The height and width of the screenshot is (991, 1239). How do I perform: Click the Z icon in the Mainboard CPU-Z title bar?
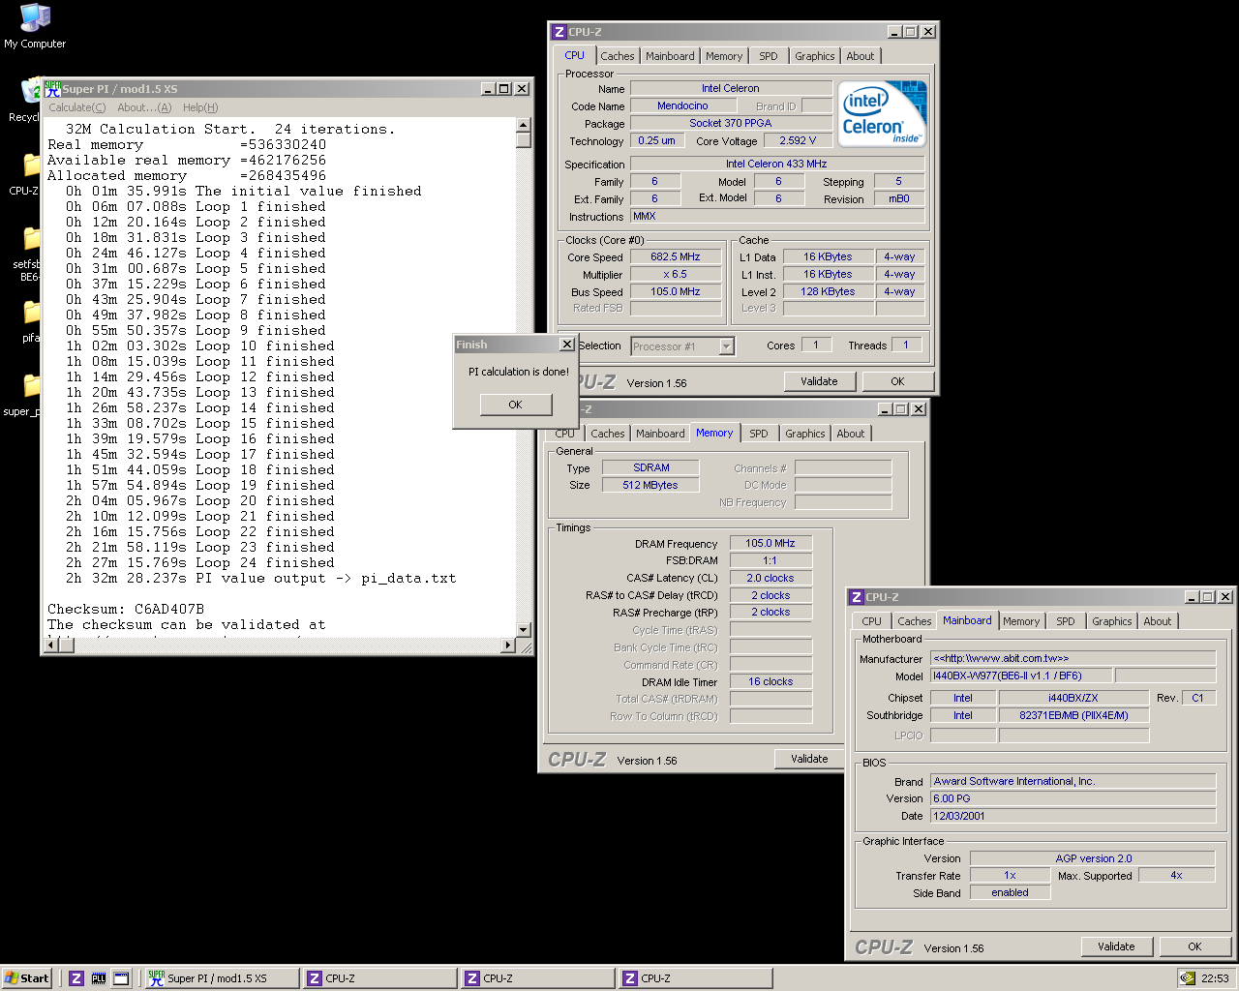click(x=857, y=597)
